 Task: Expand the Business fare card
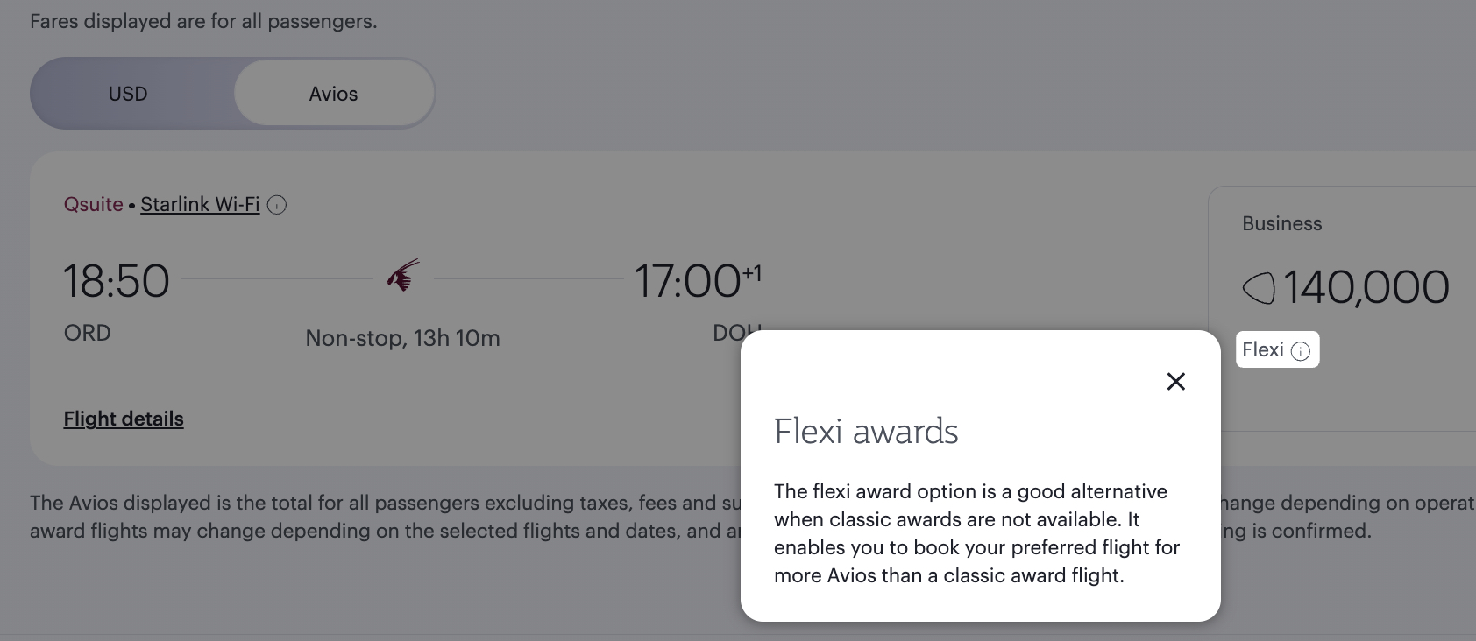click(x=1341, y=263)
